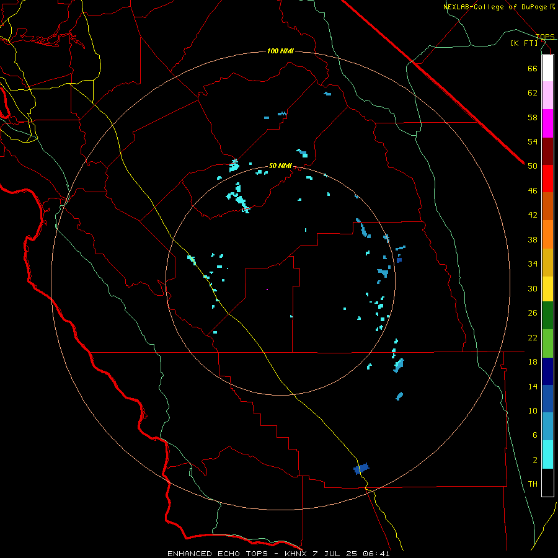558x558 pixels.
Task: Click the dark red swatch near 50
Action: click(x=547, y=151)
